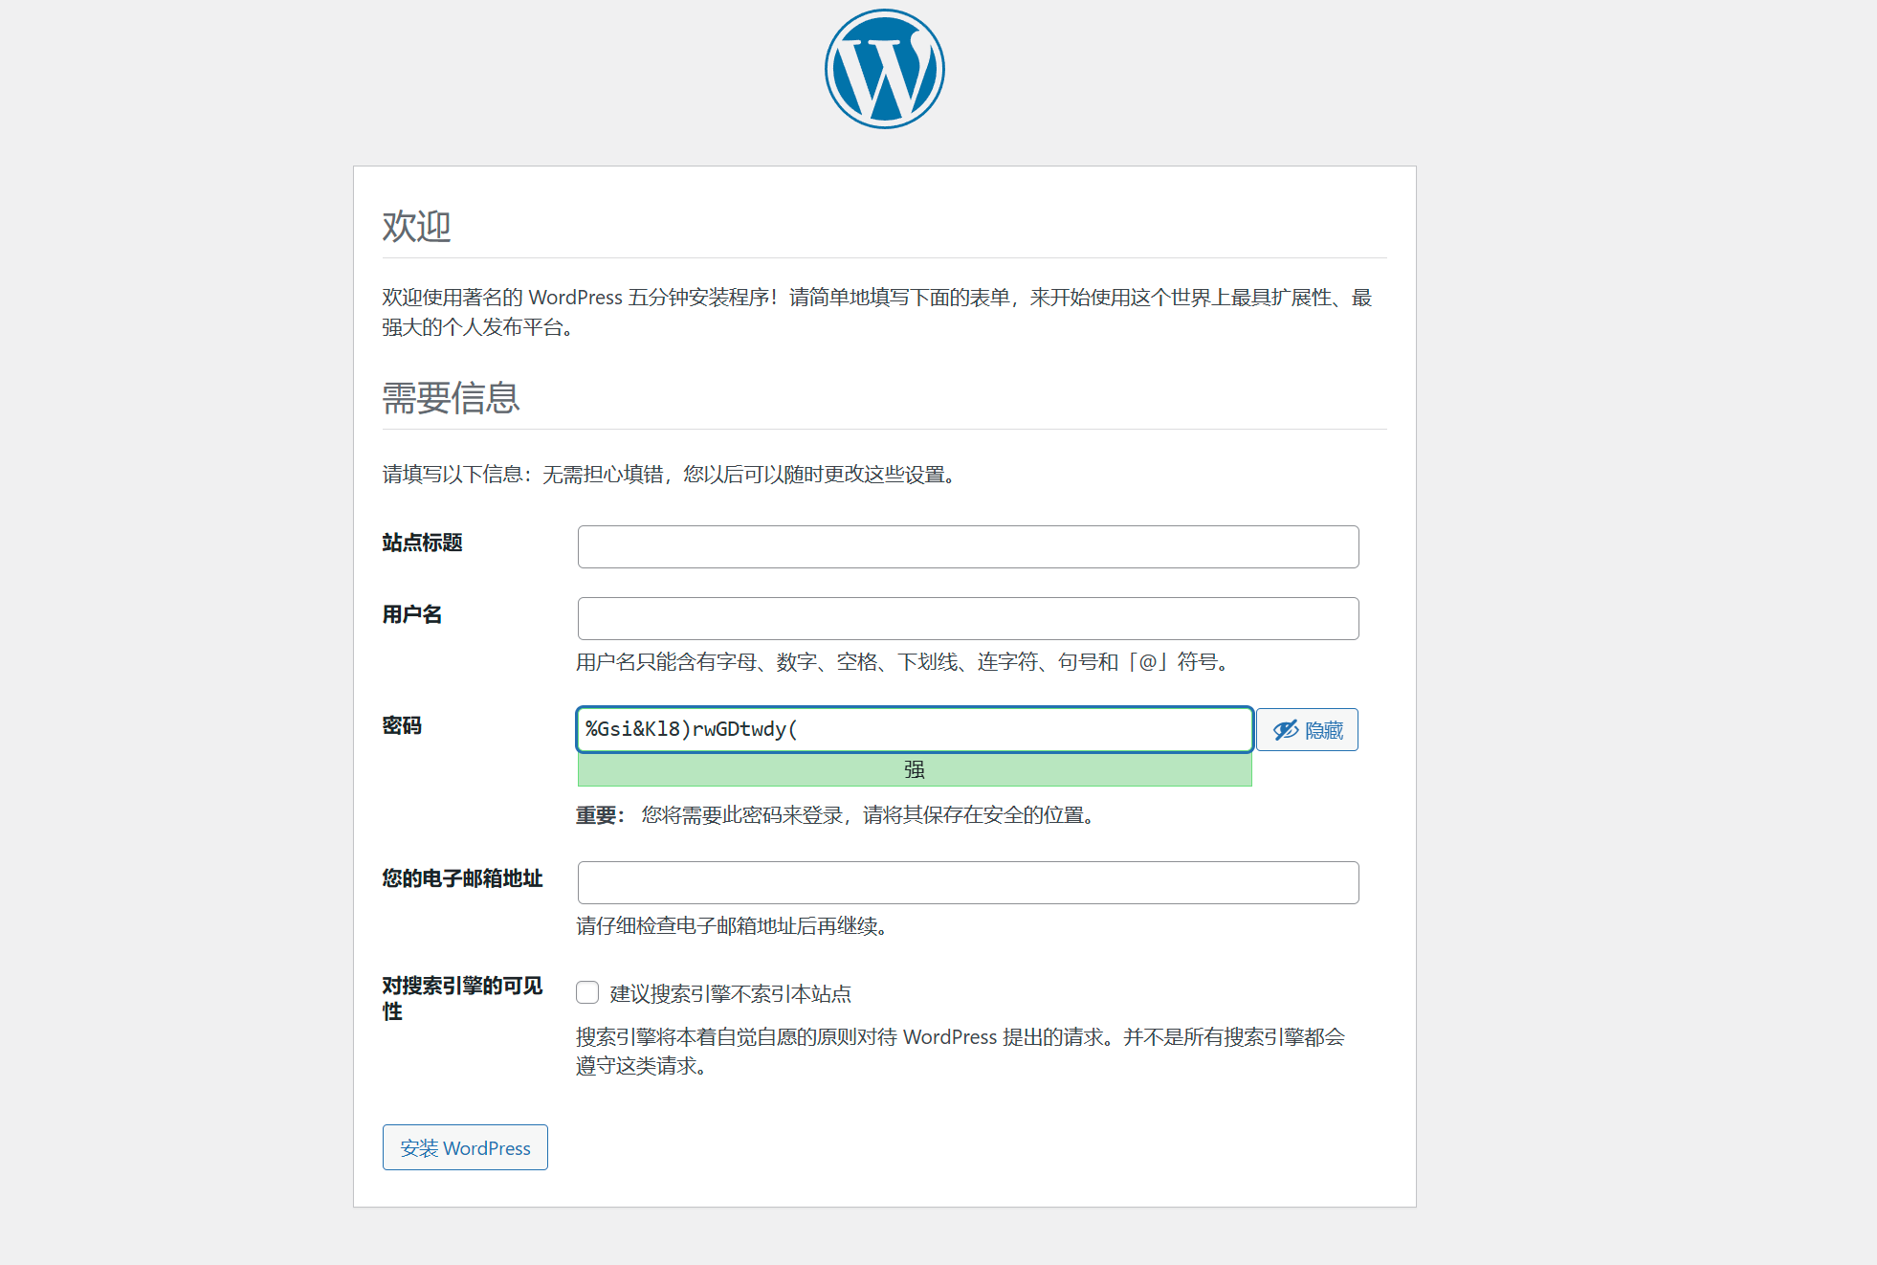This screenshot has height=1265, width=1877.
Task: Click the username hint text 用户名只能含有字母
Action: [x=903, y=662]
